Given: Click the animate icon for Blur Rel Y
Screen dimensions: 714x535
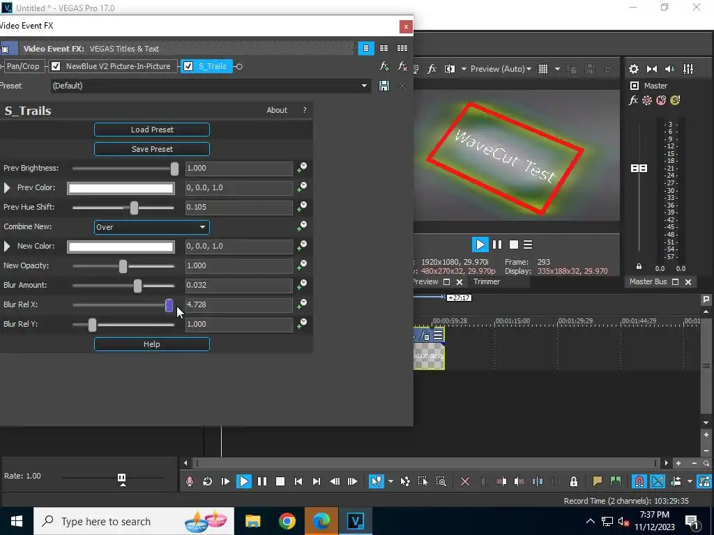Looking at the screenshot, I should [301, 324].
